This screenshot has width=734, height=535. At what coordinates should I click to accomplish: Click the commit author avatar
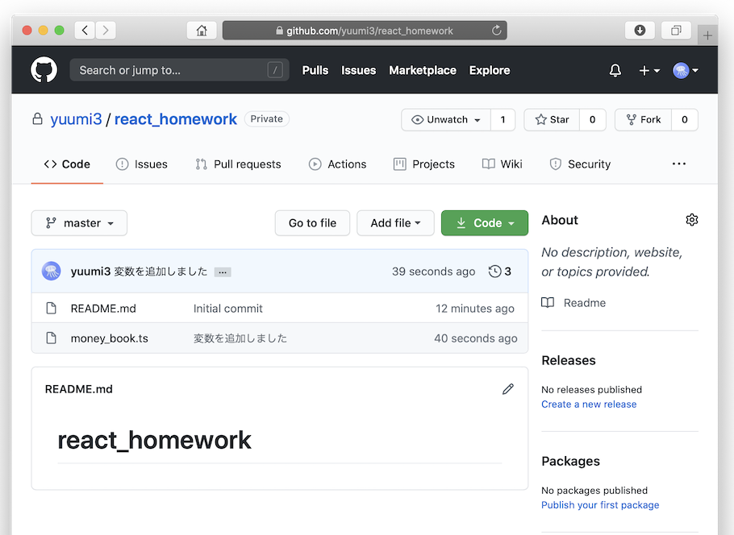click(51, 271)
